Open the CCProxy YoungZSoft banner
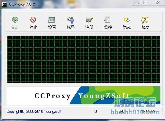The image size is (165, 121). click(x=83, y=95)
